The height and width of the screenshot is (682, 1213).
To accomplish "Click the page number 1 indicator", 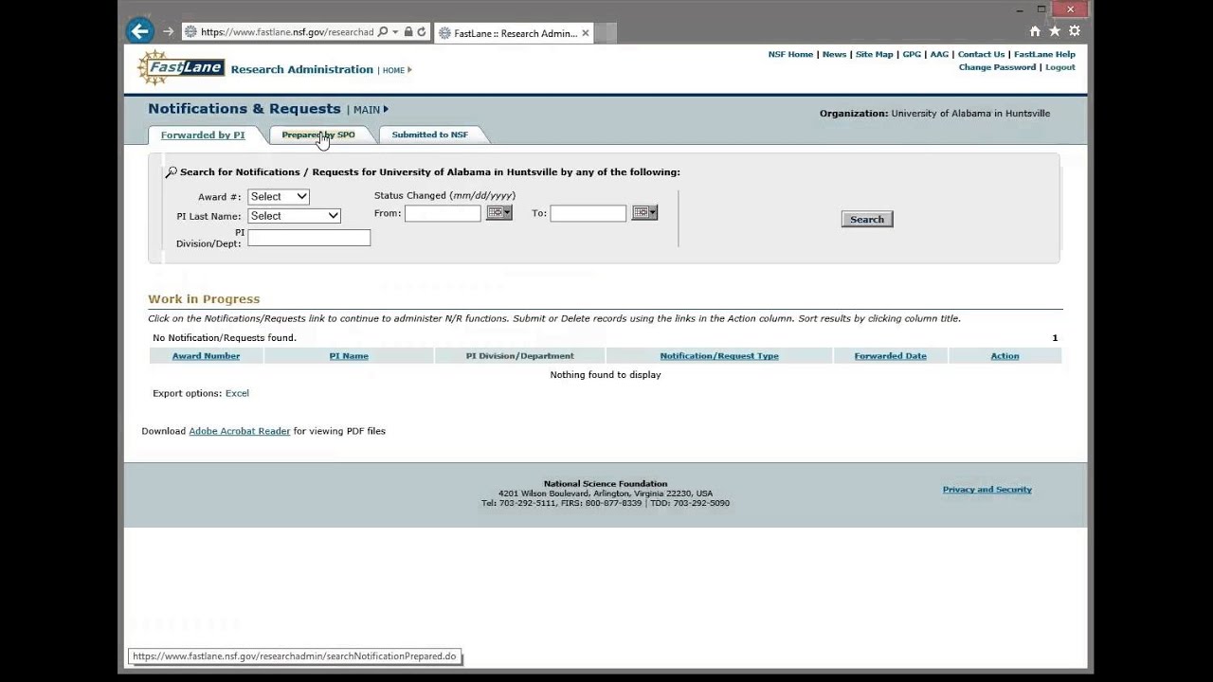I will pyautogui.click(x=1055, y=338).
